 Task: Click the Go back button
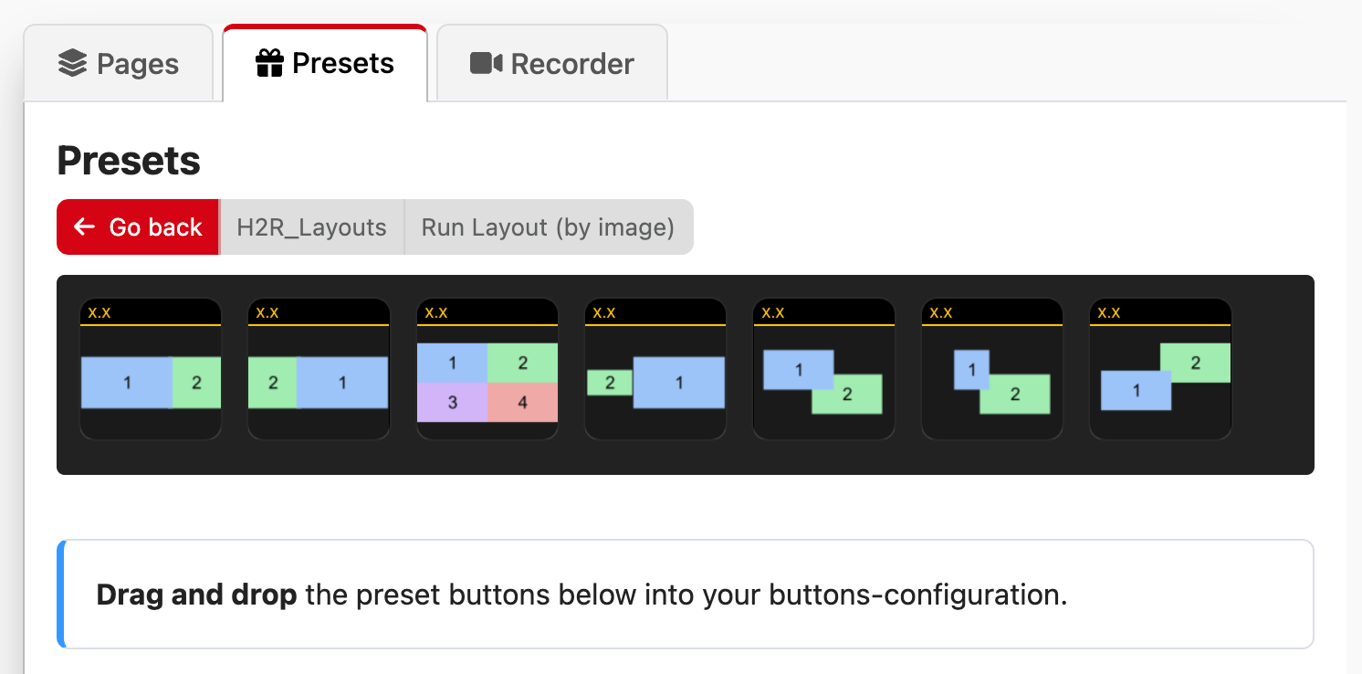click(x=138, y=227)
